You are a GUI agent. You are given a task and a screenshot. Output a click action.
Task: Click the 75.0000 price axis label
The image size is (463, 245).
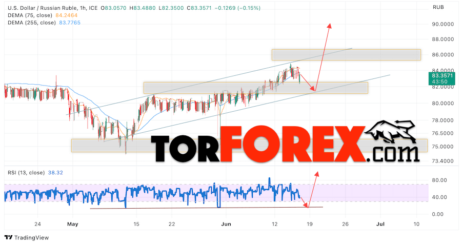click(442, 147)
